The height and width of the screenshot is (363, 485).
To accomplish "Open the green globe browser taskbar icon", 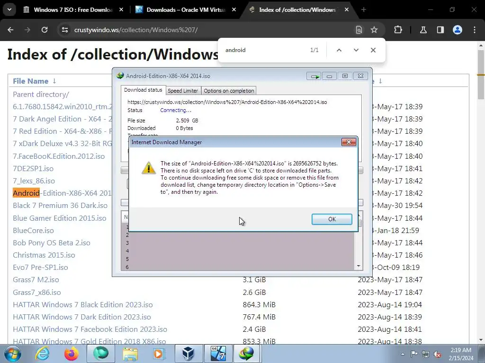I will (101, 354).
